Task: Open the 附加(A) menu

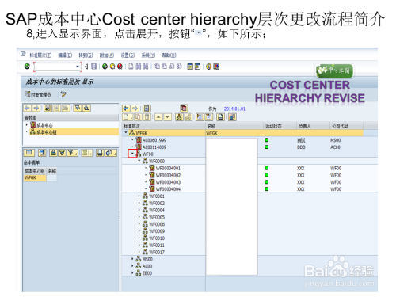Action: point(107,55)
